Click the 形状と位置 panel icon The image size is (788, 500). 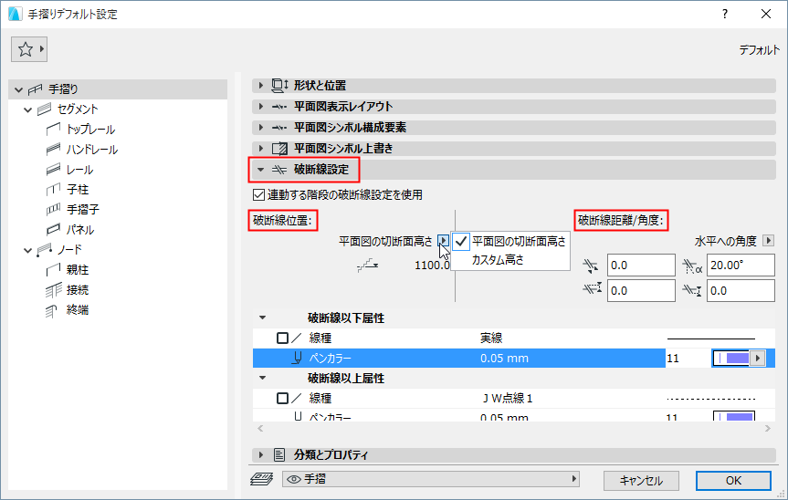(x=280, y=86)
